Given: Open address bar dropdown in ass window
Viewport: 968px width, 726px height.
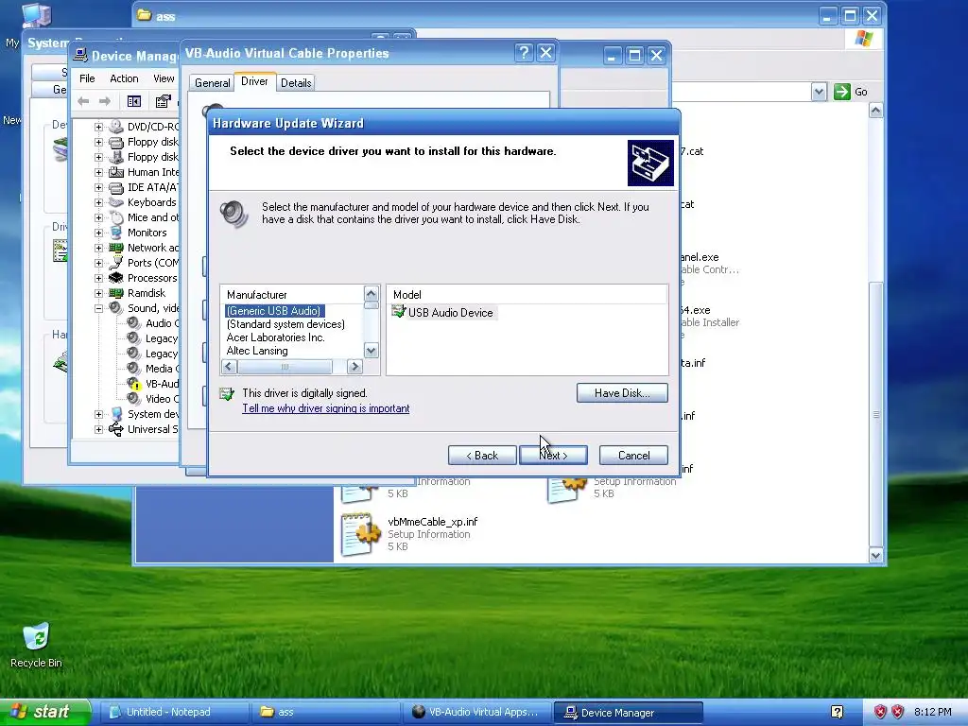Looking at the screenshot, I should [x=819, y=92].
